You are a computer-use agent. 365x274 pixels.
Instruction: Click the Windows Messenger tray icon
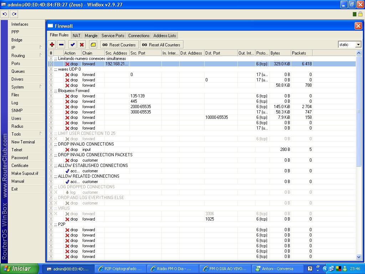pos(345,269)
